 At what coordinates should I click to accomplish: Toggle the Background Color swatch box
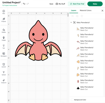click(72, 100)
